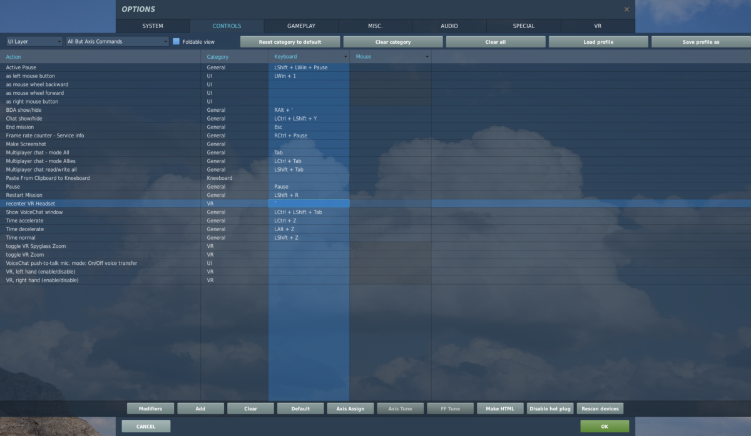Open the All But Axis Commands filter
Viewport: 751px width, 436px height.
116,40
